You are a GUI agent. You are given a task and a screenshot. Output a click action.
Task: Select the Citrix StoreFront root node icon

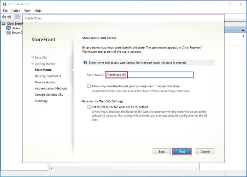[x=4, y=24]
